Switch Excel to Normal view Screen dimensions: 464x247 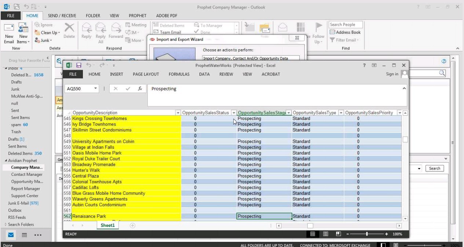[x=313, y=234]
